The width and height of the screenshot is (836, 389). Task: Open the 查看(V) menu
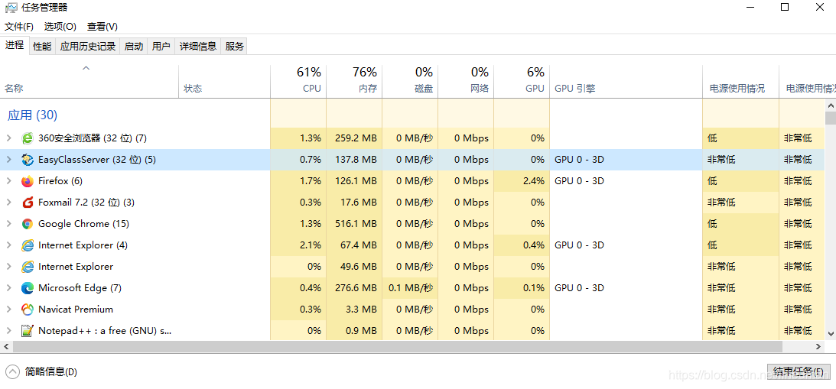pyautogui.click(x=102, y=27)
